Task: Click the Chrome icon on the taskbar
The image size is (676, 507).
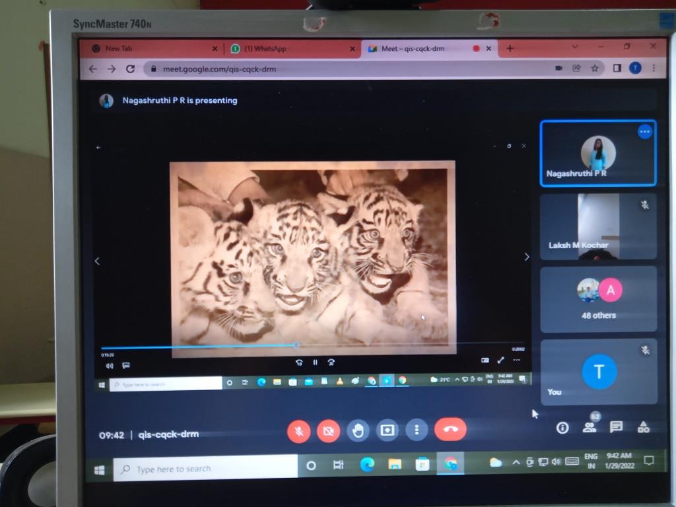Action: click(x=450, y=463)
